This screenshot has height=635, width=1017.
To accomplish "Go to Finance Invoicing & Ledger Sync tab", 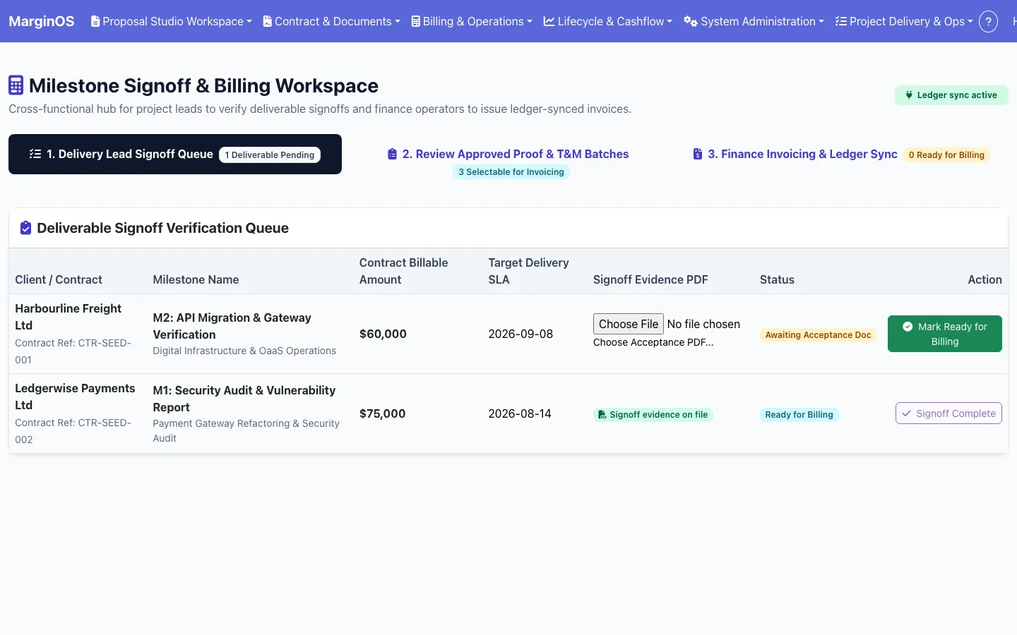I will (841, 155).
